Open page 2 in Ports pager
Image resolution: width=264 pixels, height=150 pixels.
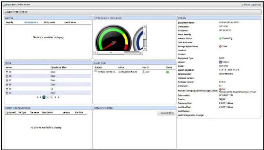pyautogui.click(x=48, y=97)
